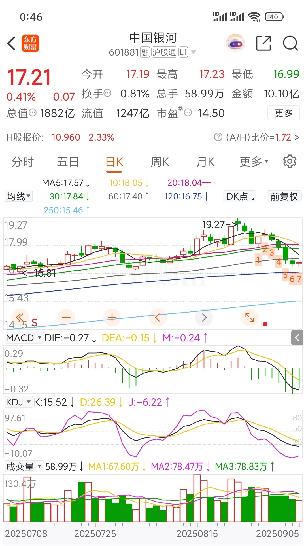The height and width of the screenshot is (546, 306).
Task: Zoom in chart with plus button
Action: 112,317
